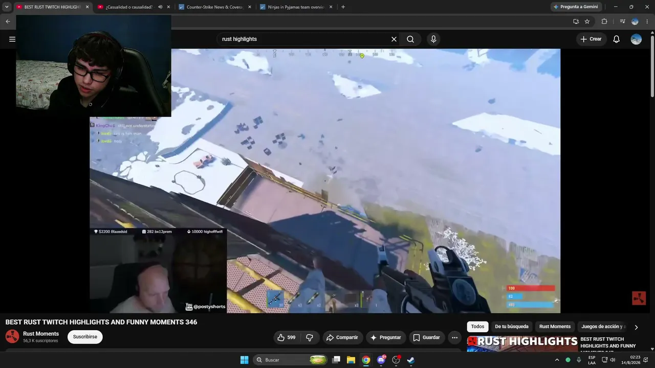Image resolution: width=655 pixels, height=368 pixels.
Task: Select the 'Juegos de acción' filter chip
Action: pos(603,327)
